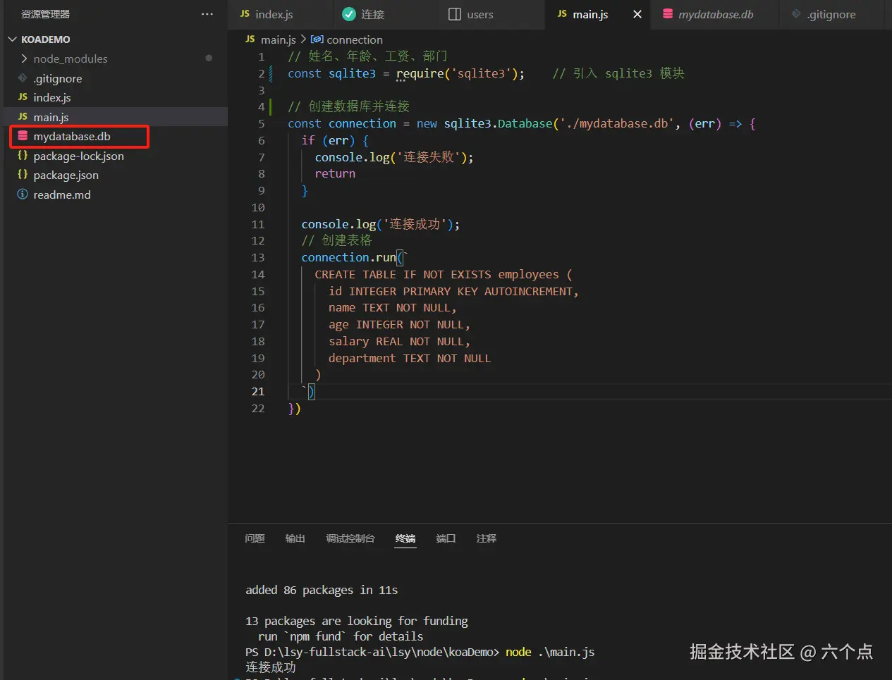Open index.js in the file tree
The height and width of the screenshot is (680, 892).
(x=52, y=97)
